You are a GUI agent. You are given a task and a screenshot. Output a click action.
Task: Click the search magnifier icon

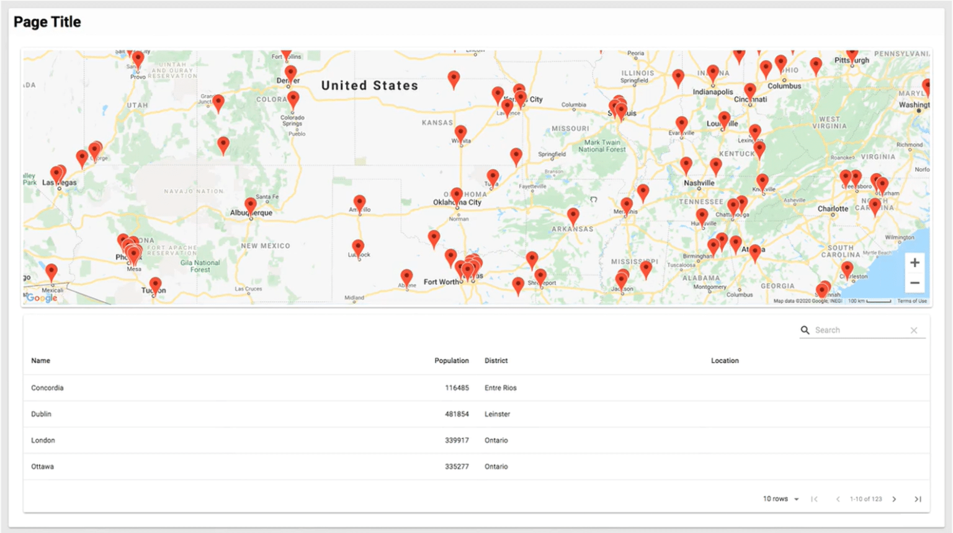pos(805,330)
